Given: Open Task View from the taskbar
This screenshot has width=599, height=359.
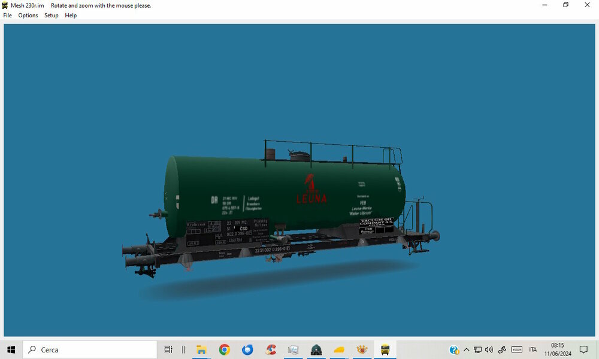Looking at the screenshot, I should click(x=168, y=349).
